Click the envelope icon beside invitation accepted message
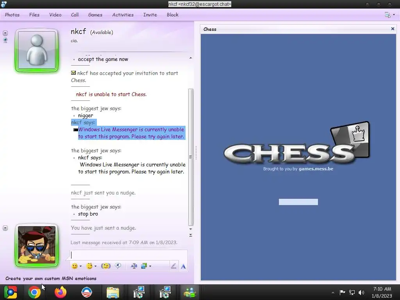400x300 pixels. (x=73, y=73)
